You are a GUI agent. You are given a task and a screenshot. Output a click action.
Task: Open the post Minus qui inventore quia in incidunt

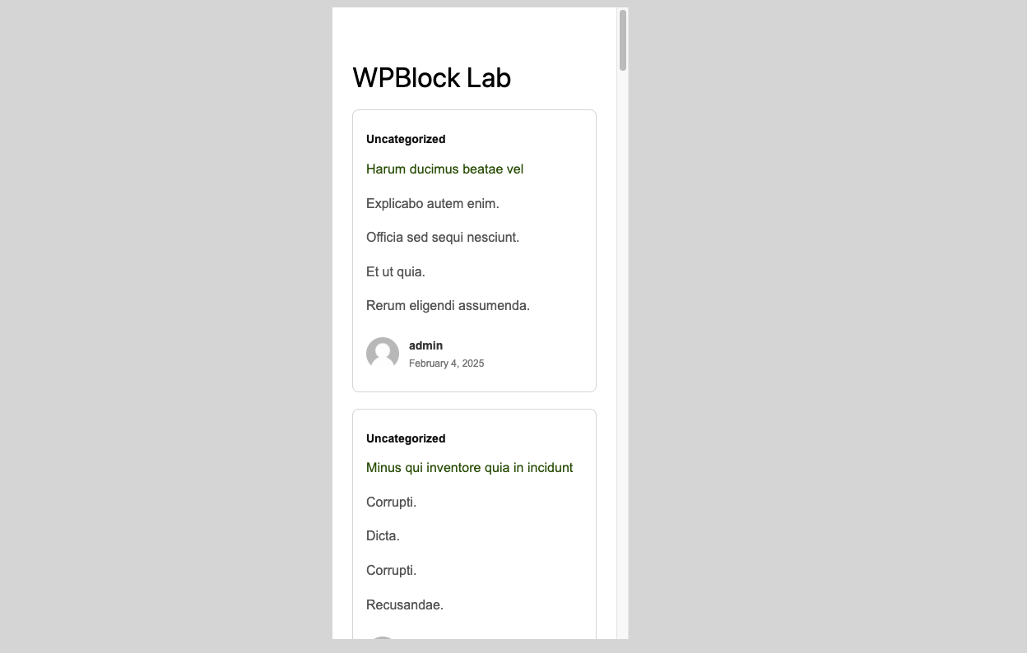[x=469, y=468]
